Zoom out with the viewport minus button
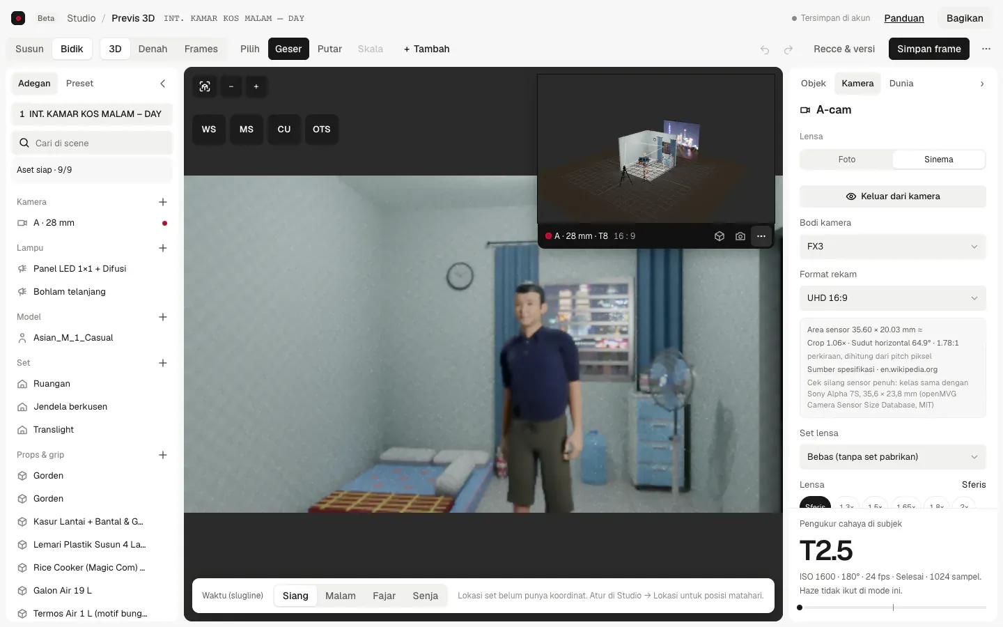 [x=231, y=86]
